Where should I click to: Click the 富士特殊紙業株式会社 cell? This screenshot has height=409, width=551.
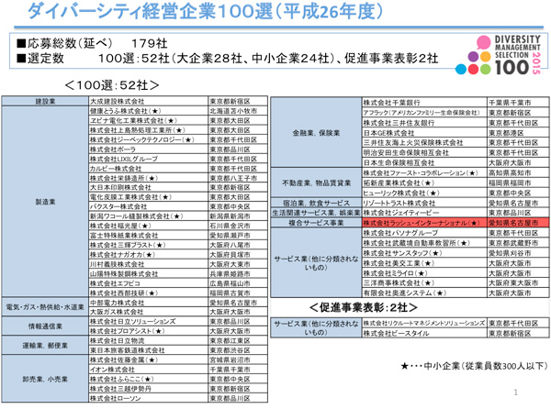(148, 236)
